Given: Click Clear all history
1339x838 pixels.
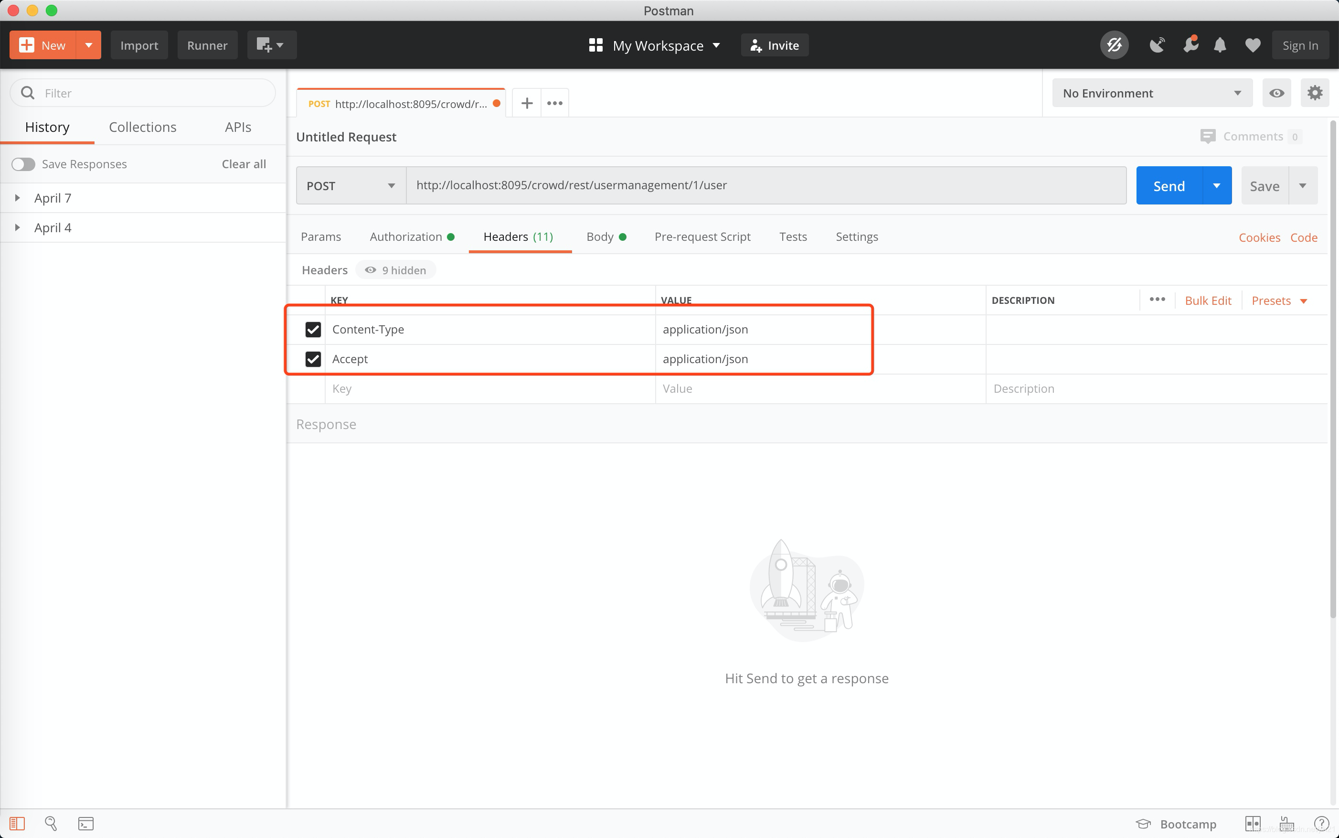Looking at the screenshot, I should [244, 164].
